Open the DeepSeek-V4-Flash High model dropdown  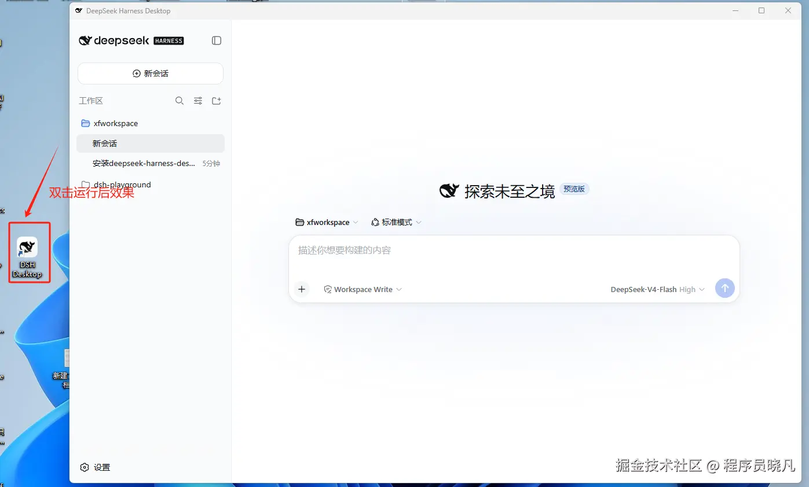point(657,289)
